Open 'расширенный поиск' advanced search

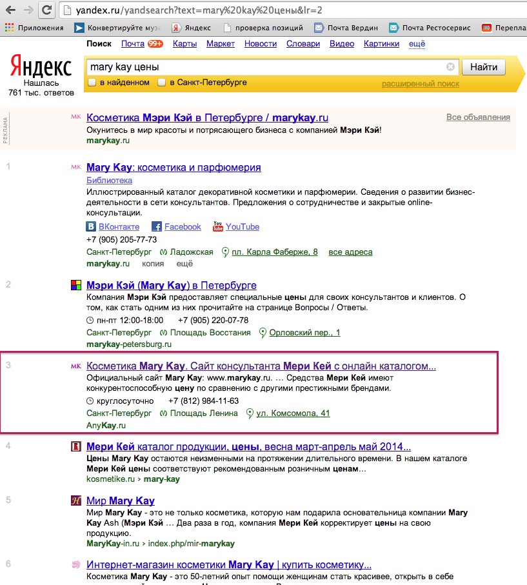point(421,84)
